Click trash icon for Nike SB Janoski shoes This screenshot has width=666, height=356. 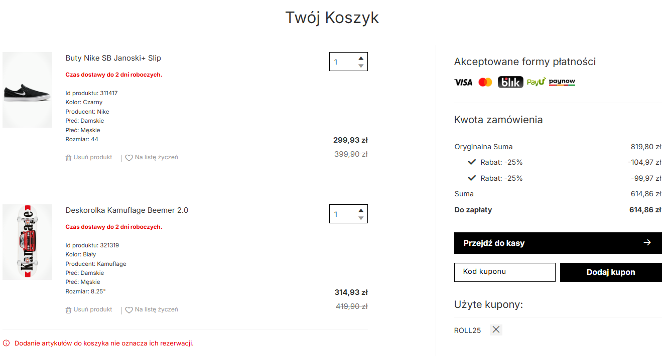click(x=69, y=158)
